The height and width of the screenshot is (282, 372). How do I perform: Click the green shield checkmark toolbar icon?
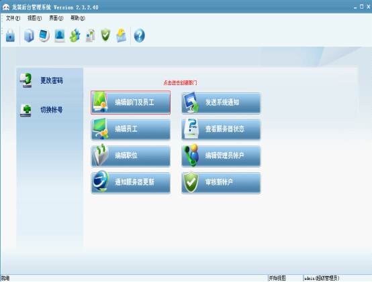[x=105, y=36]
